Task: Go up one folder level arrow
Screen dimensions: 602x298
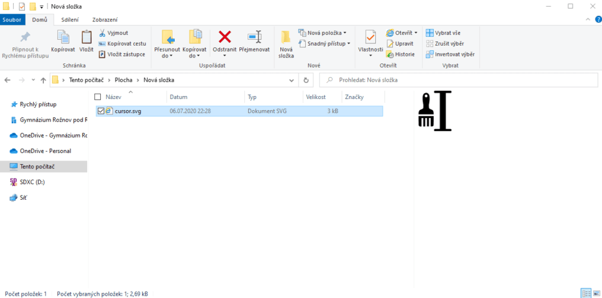Action: click(43, 80)
